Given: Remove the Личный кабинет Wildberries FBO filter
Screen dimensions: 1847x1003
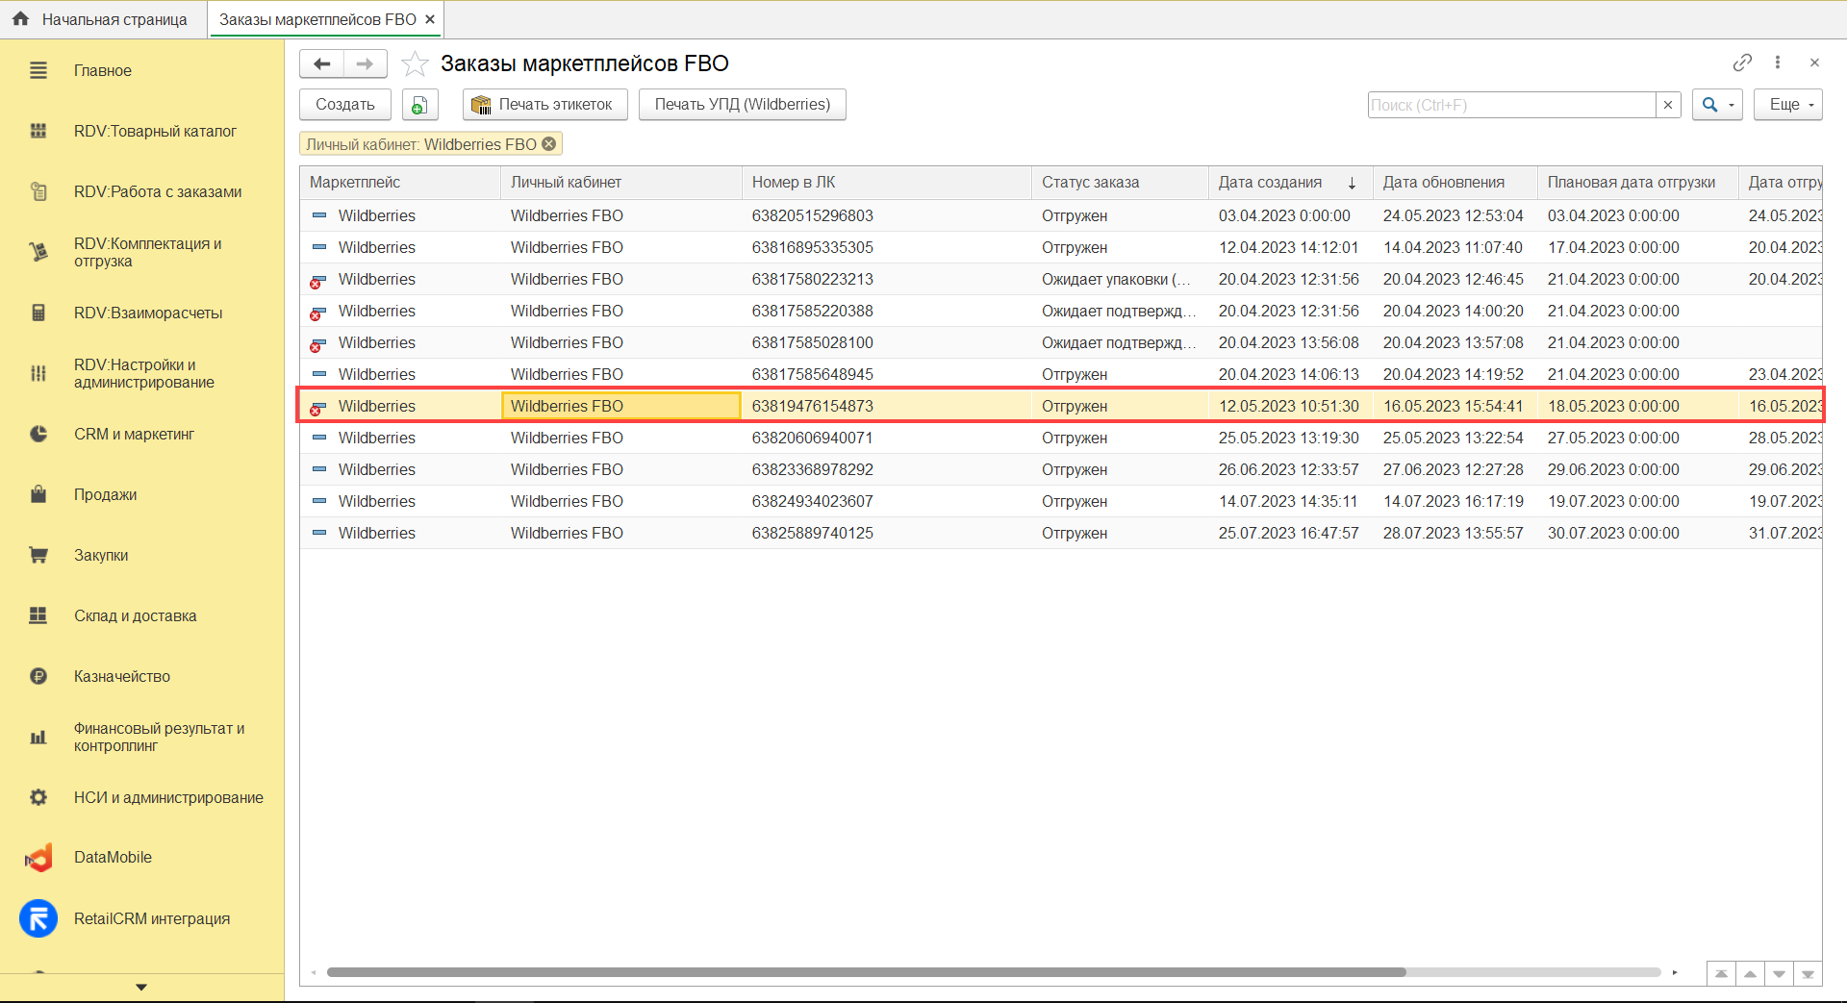Looking at the screenshot, I should 549,144.
